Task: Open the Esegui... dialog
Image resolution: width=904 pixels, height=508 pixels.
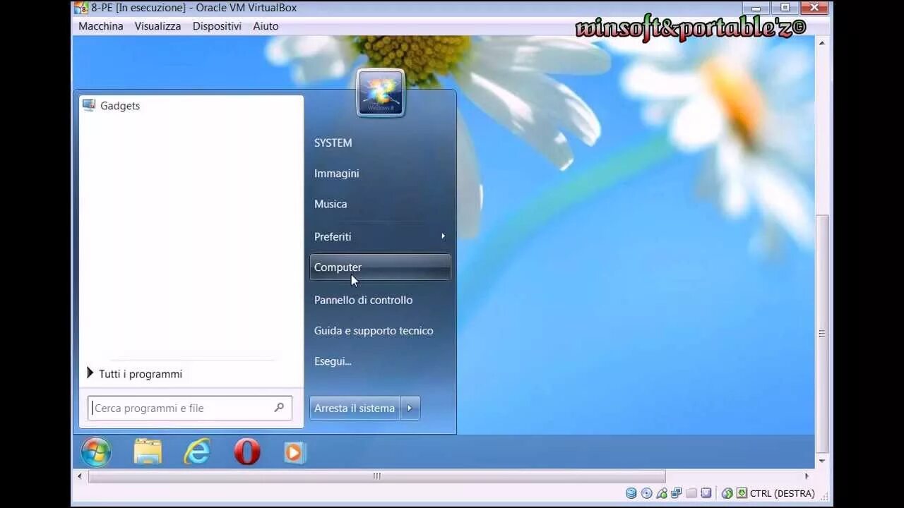Action: (333, 361)
